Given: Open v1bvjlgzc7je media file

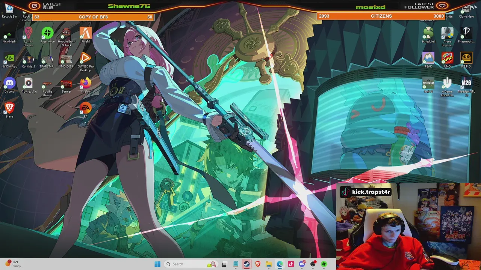Looking at the screenshot, I should tap(28, 86).
